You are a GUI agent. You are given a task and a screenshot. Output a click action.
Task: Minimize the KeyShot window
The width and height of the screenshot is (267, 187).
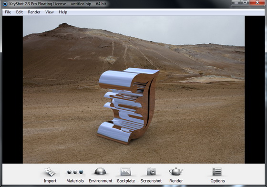[236, 2]
